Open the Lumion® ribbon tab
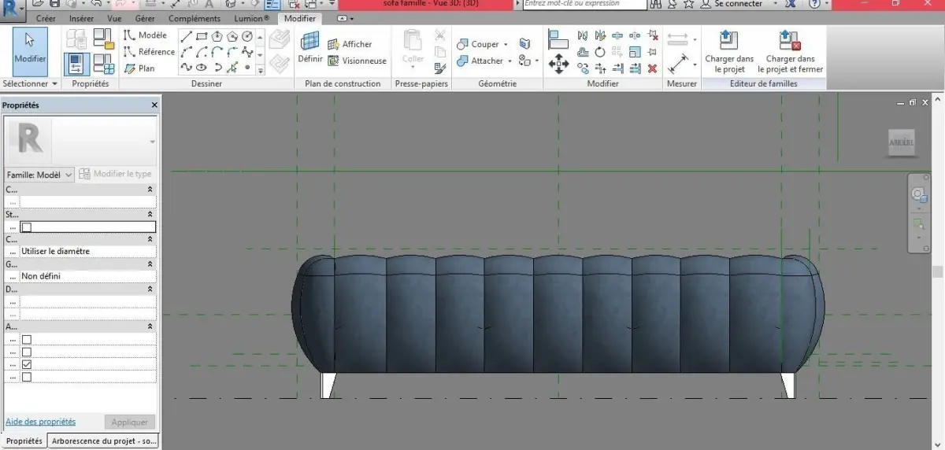This screenshot has height=450, width=945. click(x=252, y=18)
